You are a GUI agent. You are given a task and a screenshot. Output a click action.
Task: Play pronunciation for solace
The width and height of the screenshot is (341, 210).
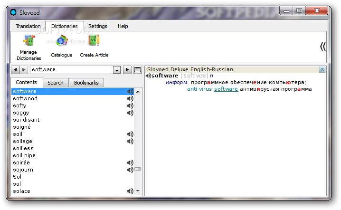point(130,191)
